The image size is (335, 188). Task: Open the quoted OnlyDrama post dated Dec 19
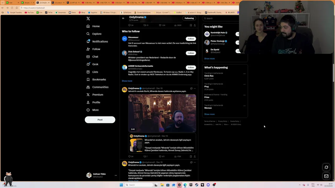coord(162,143)
